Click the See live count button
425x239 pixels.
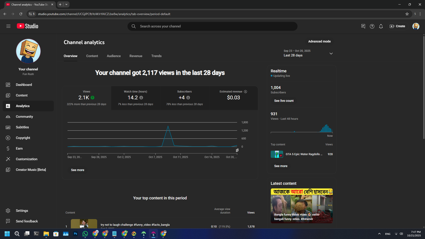coord(284,101)
